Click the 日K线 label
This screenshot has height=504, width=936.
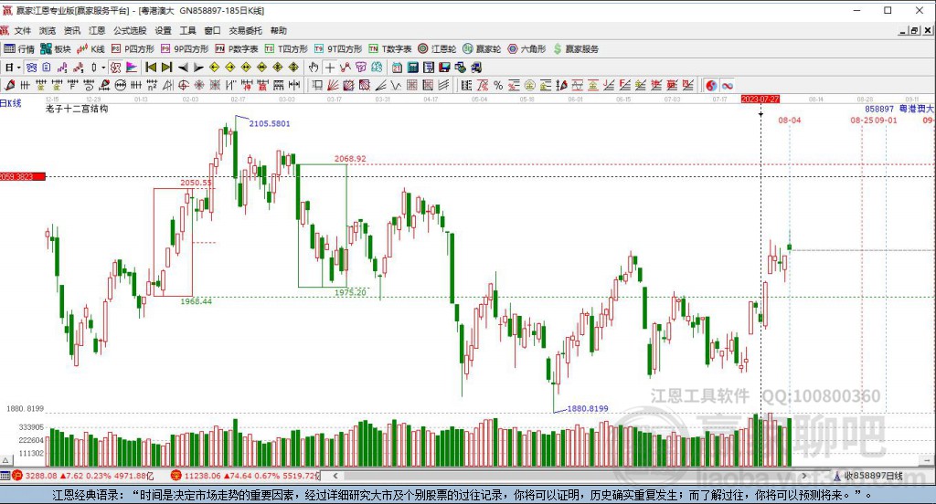tap(11, 103)
